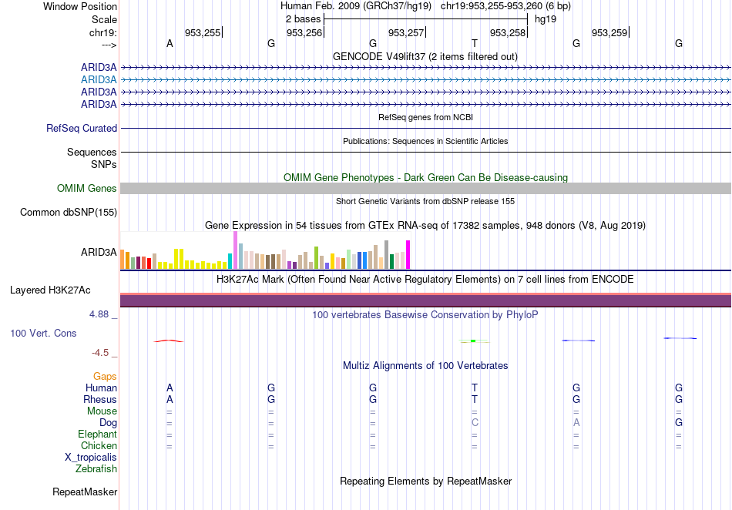
Task: Select the X_tropicalis species label
Action: click(x=91, y=458)
